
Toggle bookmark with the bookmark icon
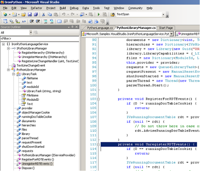tap(59, 21)
